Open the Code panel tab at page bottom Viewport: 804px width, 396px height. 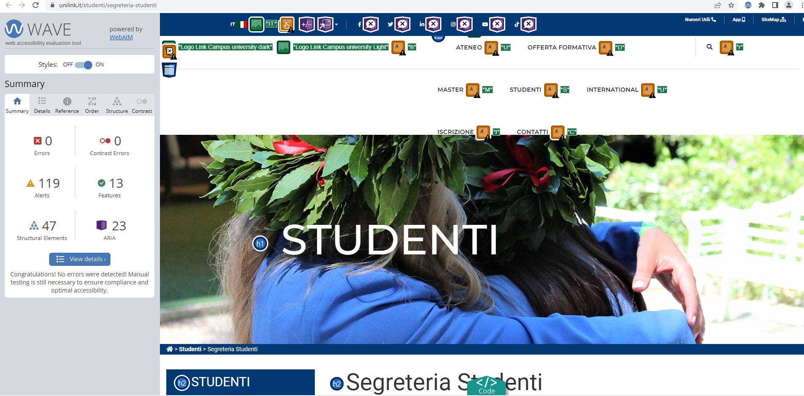487,386
